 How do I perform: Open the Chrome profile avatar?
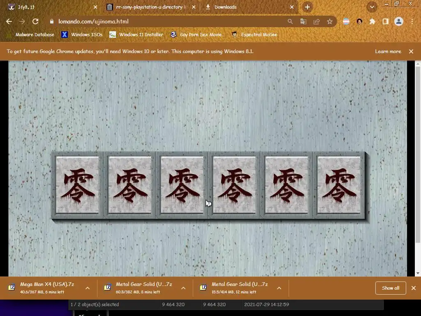coord(399,21)
